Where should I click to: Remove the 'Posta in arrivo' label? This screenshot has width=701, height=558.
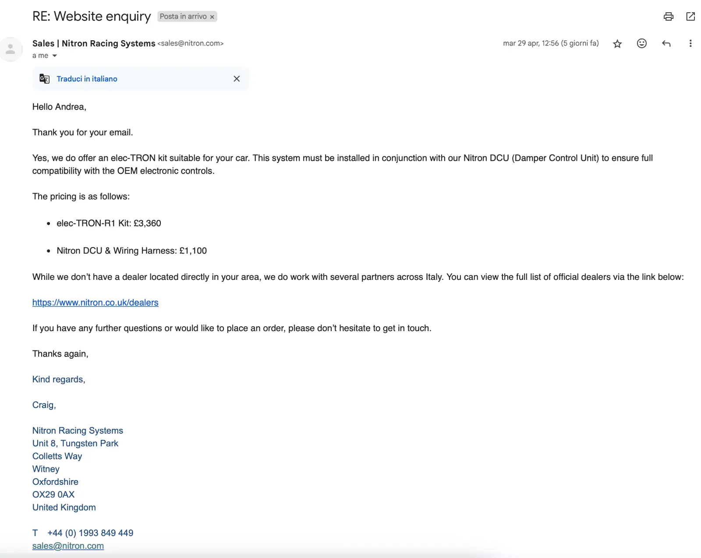click(x=212, y=17)
